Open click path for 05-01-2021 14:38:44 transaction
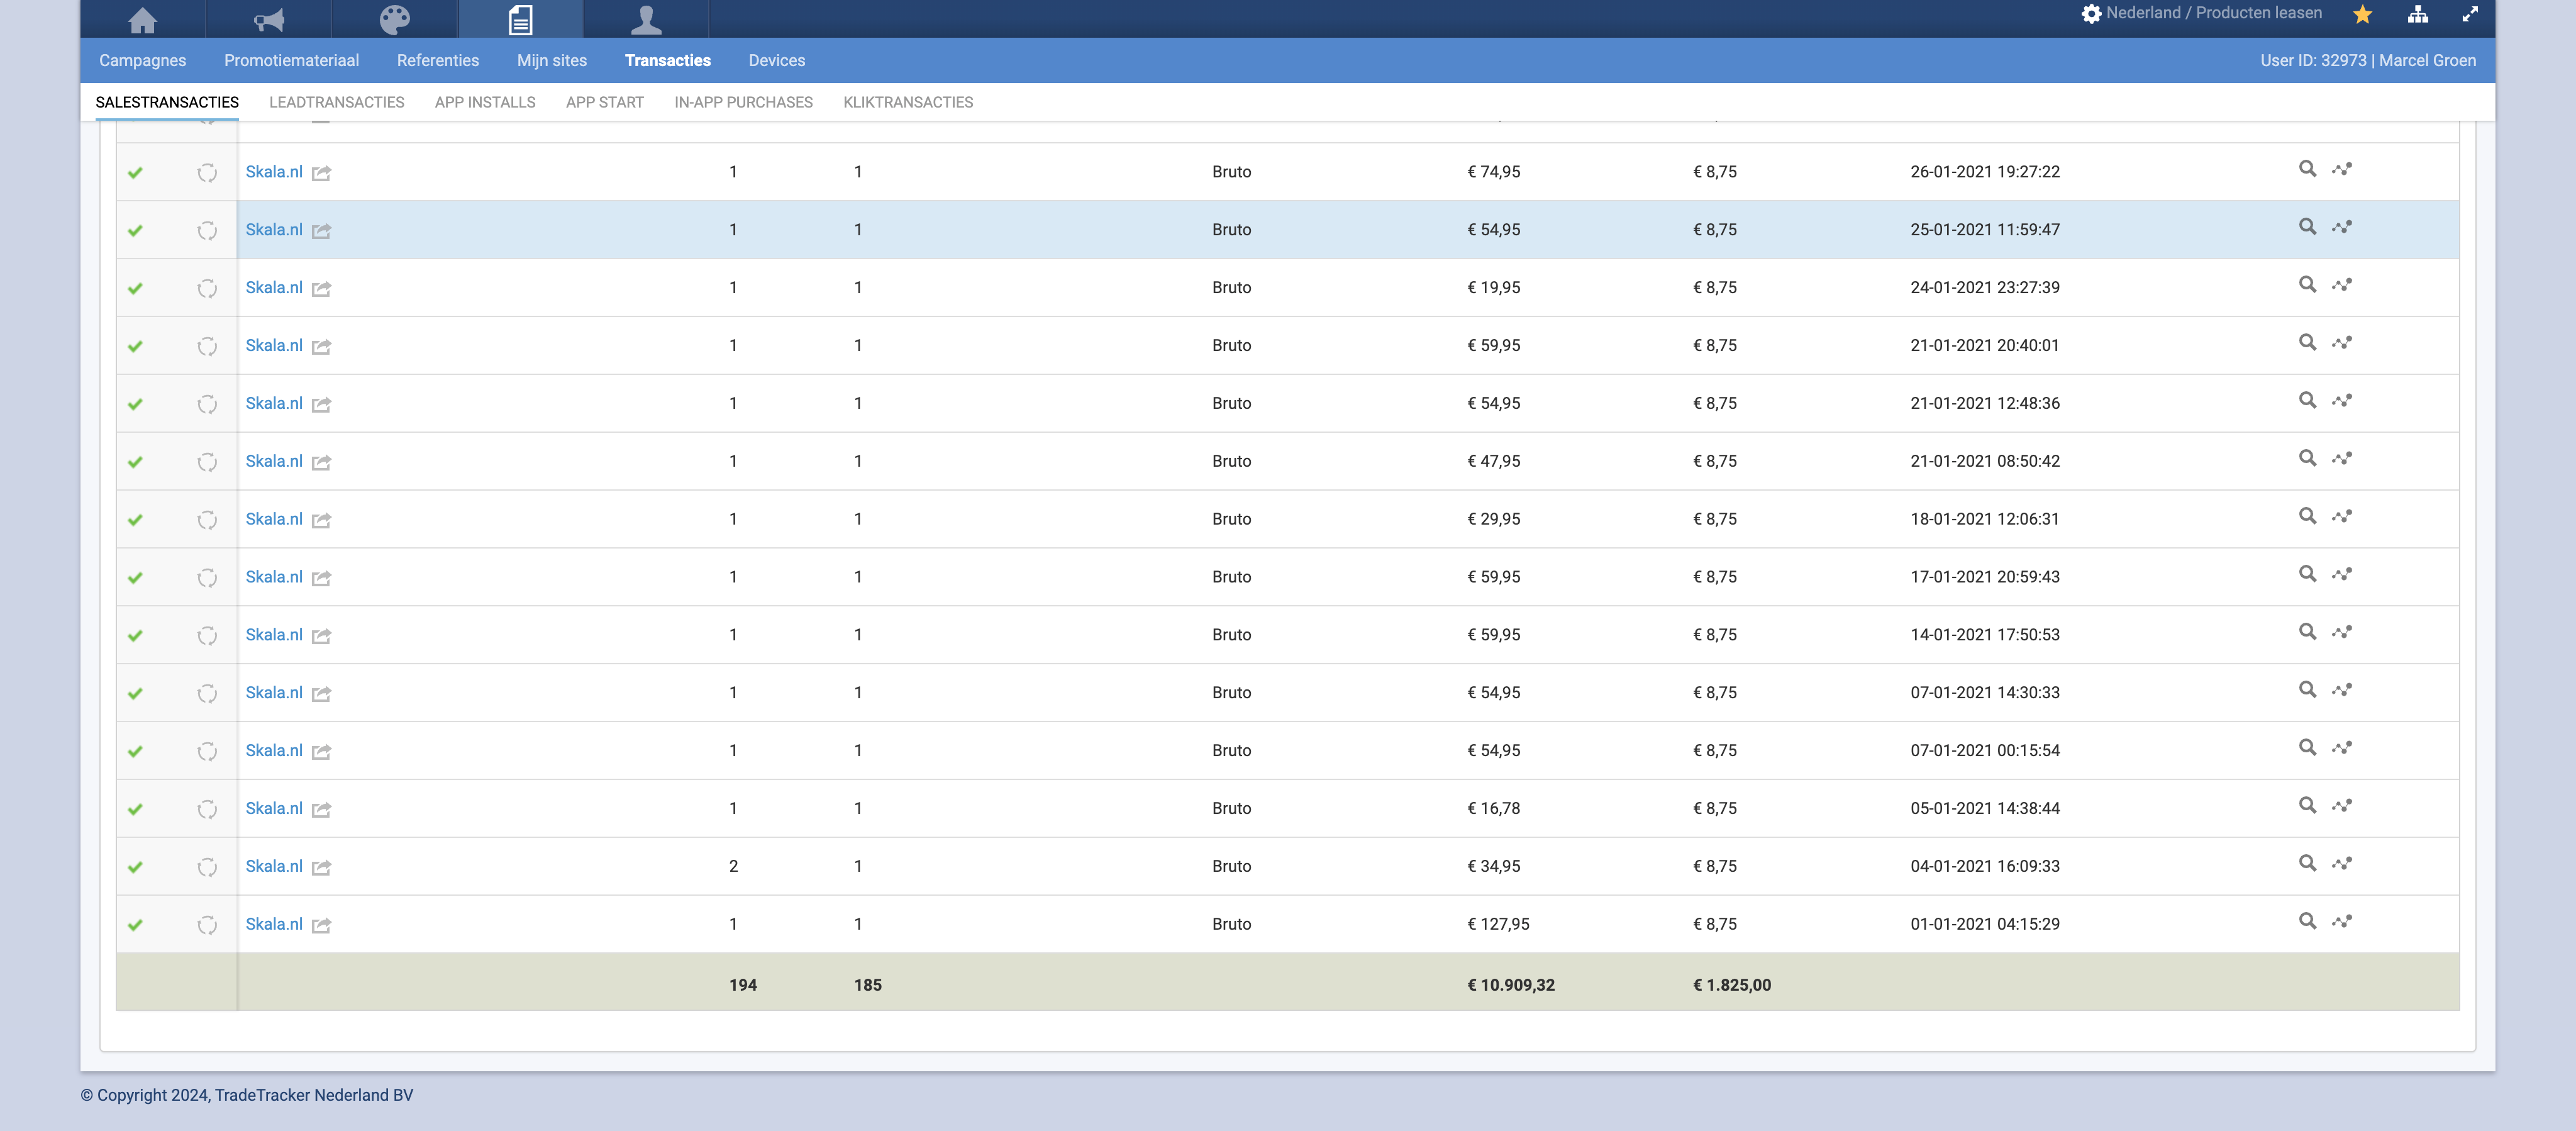This screenshot has width=2576, height=1131. [x=2342, y=806]
